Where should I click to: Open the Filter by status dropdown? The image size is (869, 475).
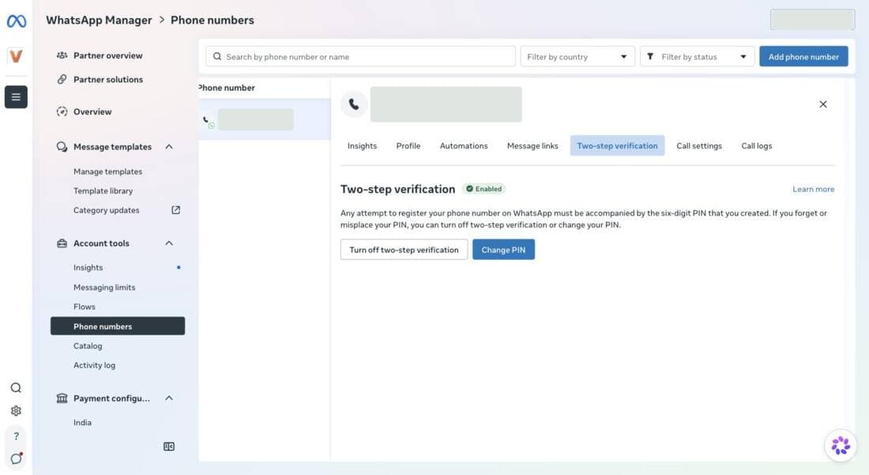point(697,57)
